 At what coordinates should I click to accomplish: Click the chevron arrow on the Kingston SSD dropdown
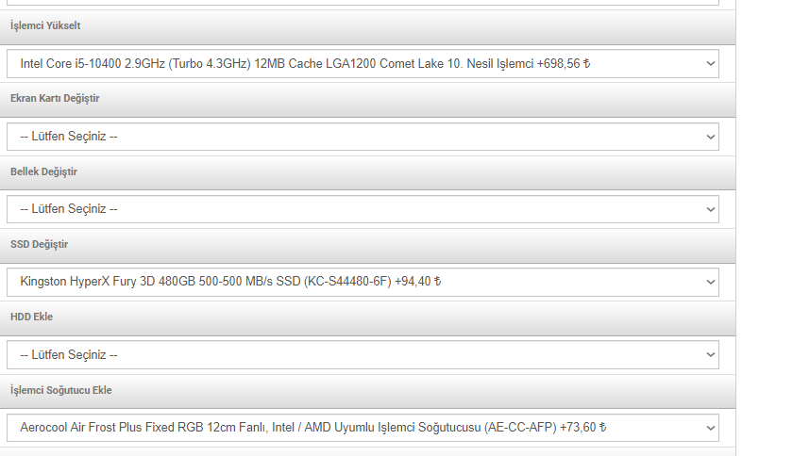pos(711,282)
